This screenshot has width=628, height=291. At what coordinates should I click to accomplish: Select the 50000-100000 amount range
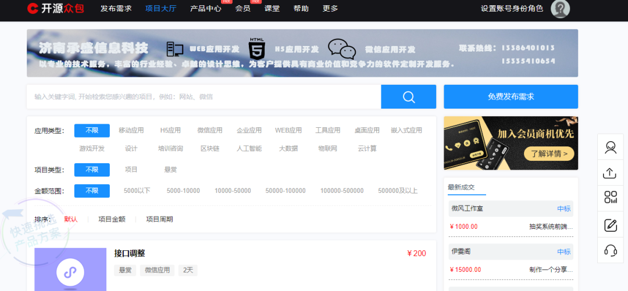286,191
